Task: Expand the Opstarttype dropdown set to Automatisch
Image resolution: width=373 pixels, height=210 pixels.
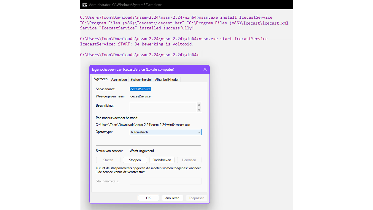Action: click(x=166, y=132)
